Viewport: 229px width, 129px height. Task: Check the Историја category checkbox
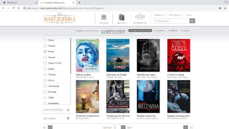(45, 92)
